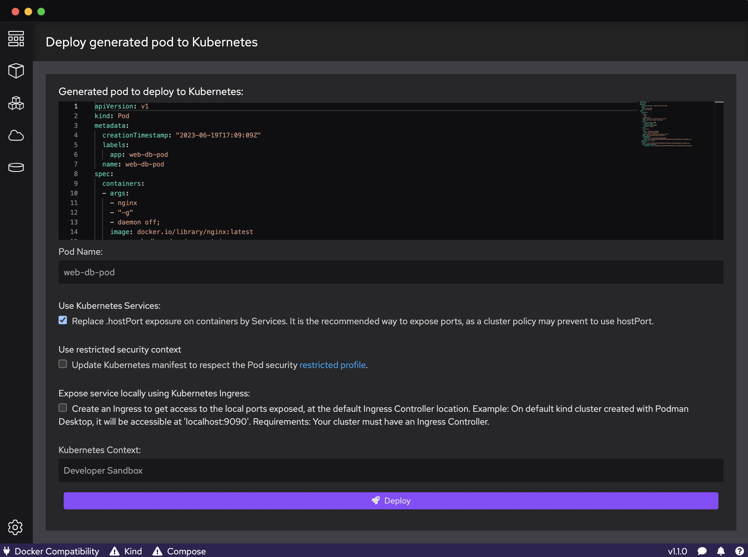The height and width of the screenshot is (557, 748).
Task: Open the Containers view
Action: 16,71
